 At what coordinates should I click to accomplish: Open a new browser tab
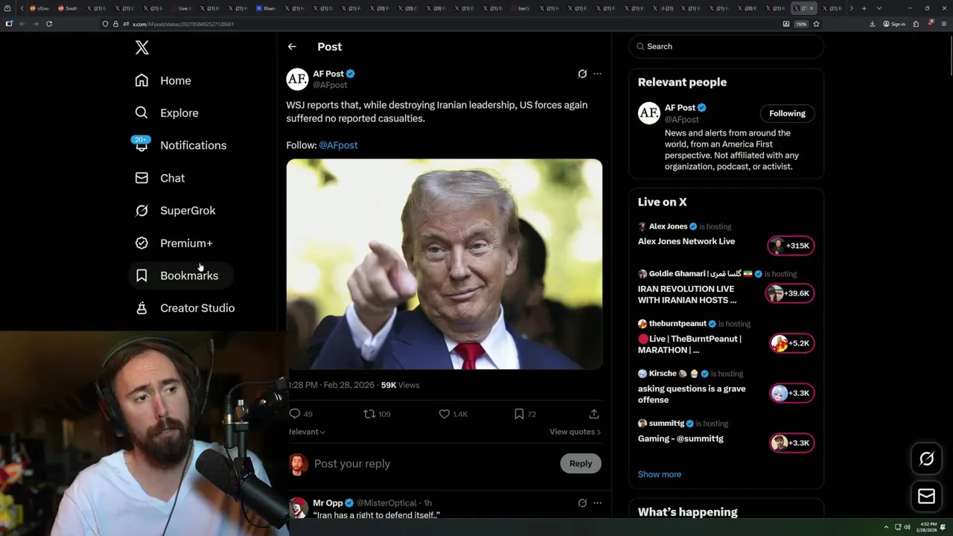pyautogui.click(x=864, y=8)
